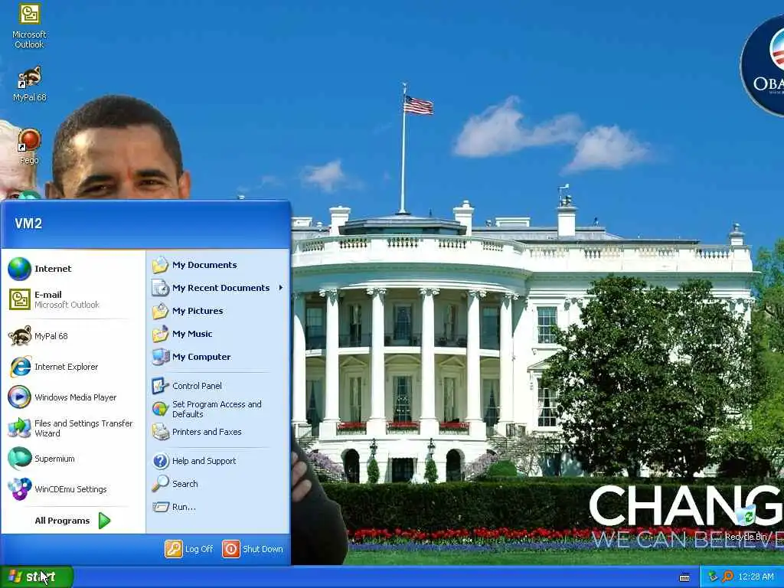
Task: Click the WinCDEmu Settings icon
Action: pos(19,489)
